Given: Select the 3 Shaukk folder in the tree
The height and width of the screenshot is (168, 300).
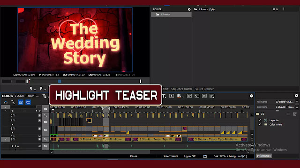Looking at the screenshot, I should 171,14.
